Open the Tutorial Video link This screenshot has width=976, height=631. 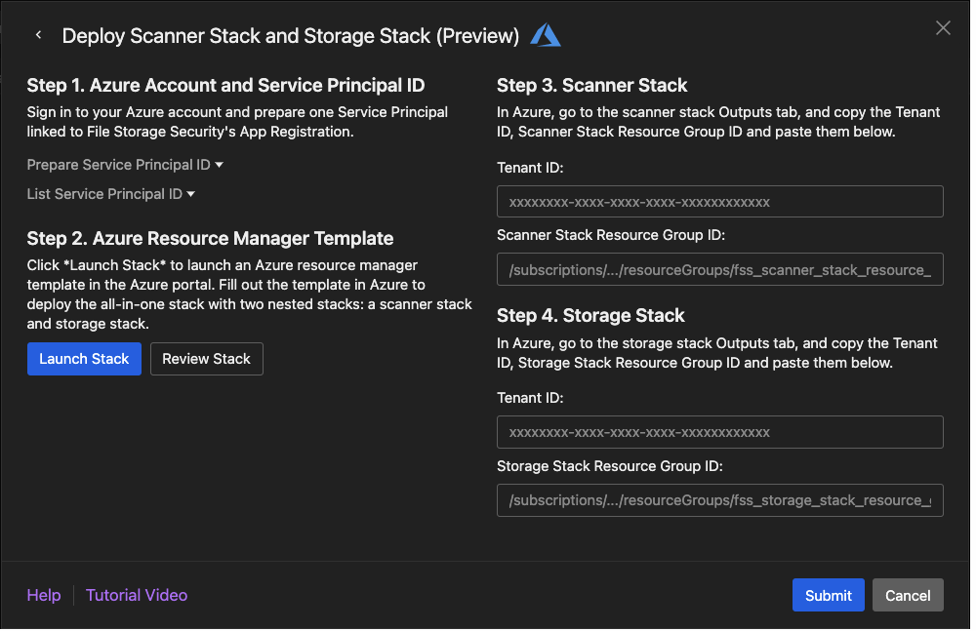[x=137, y=595]
